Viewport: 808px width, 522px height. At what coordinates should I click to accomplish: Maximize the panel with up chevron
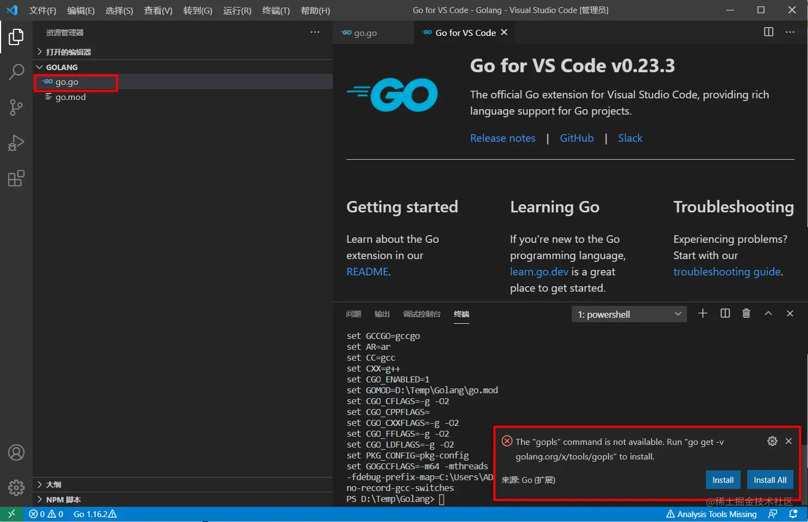(768, 313)
